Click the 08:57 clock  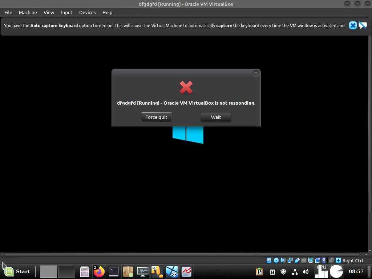[356, 271]
